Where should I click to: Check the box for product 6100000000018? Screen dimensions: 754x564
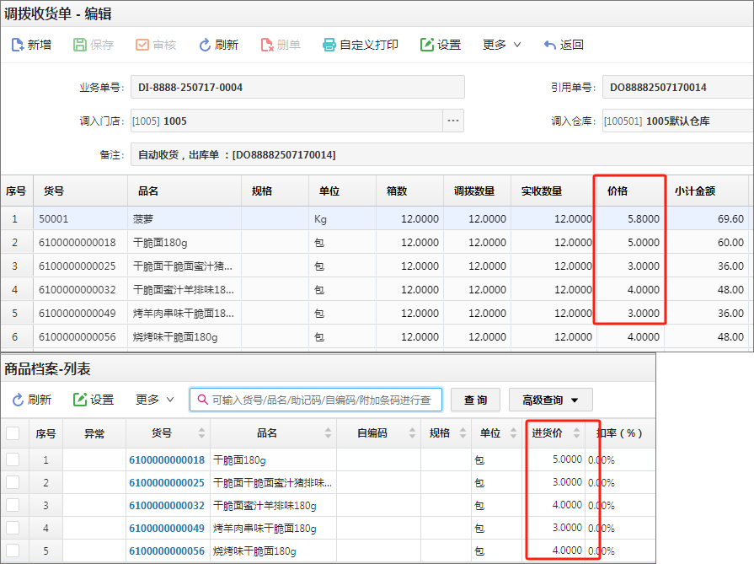[13, 459]
